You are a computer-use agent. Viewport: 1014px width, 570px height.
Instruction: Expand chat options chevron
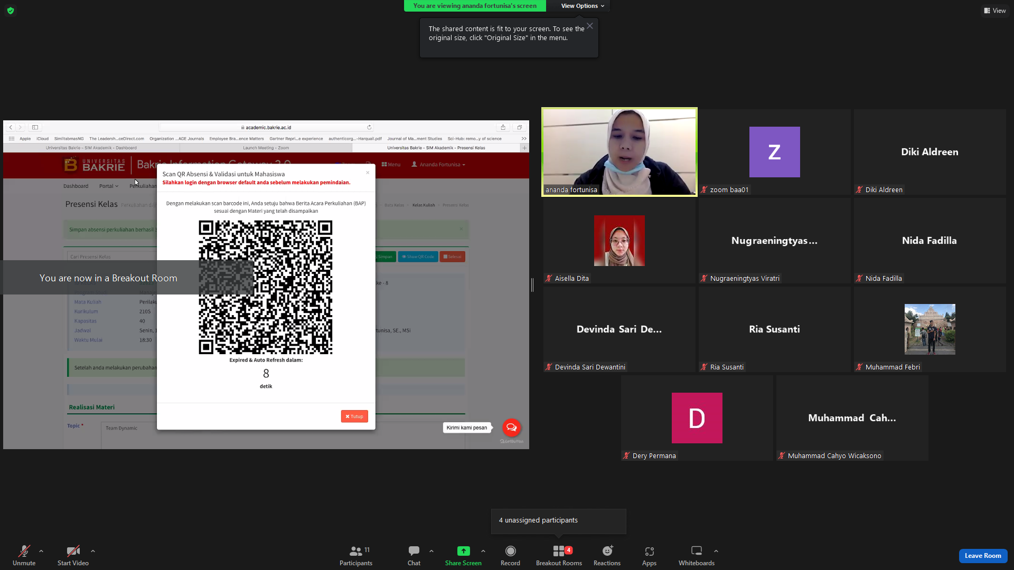[x=431, y=551]
